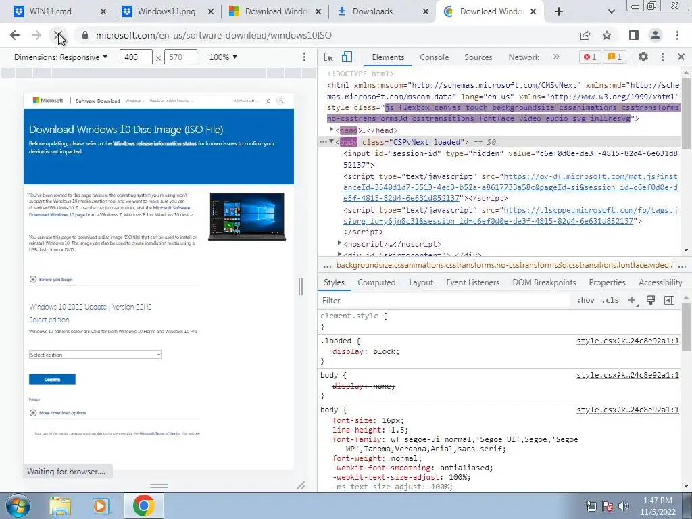Open Windows Media Player from taskbar
Image resolution: width=692 pixels, height=519 pixels.
[x=101, y=505]
